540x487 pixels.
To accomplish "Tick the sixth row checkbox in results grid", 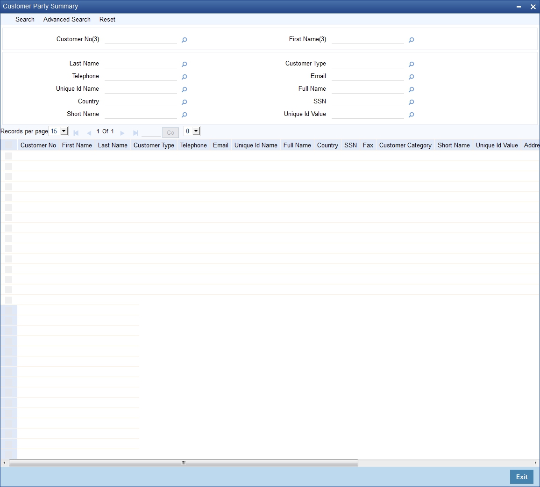I will click(x=8, y=207).
